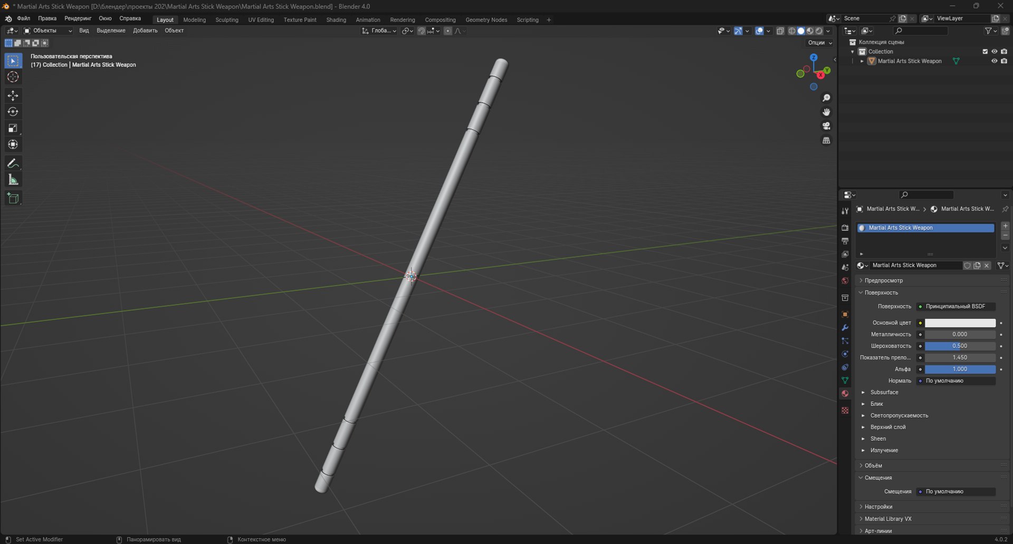
Task: Open the Particles properties tab
Action: [845, 341]
